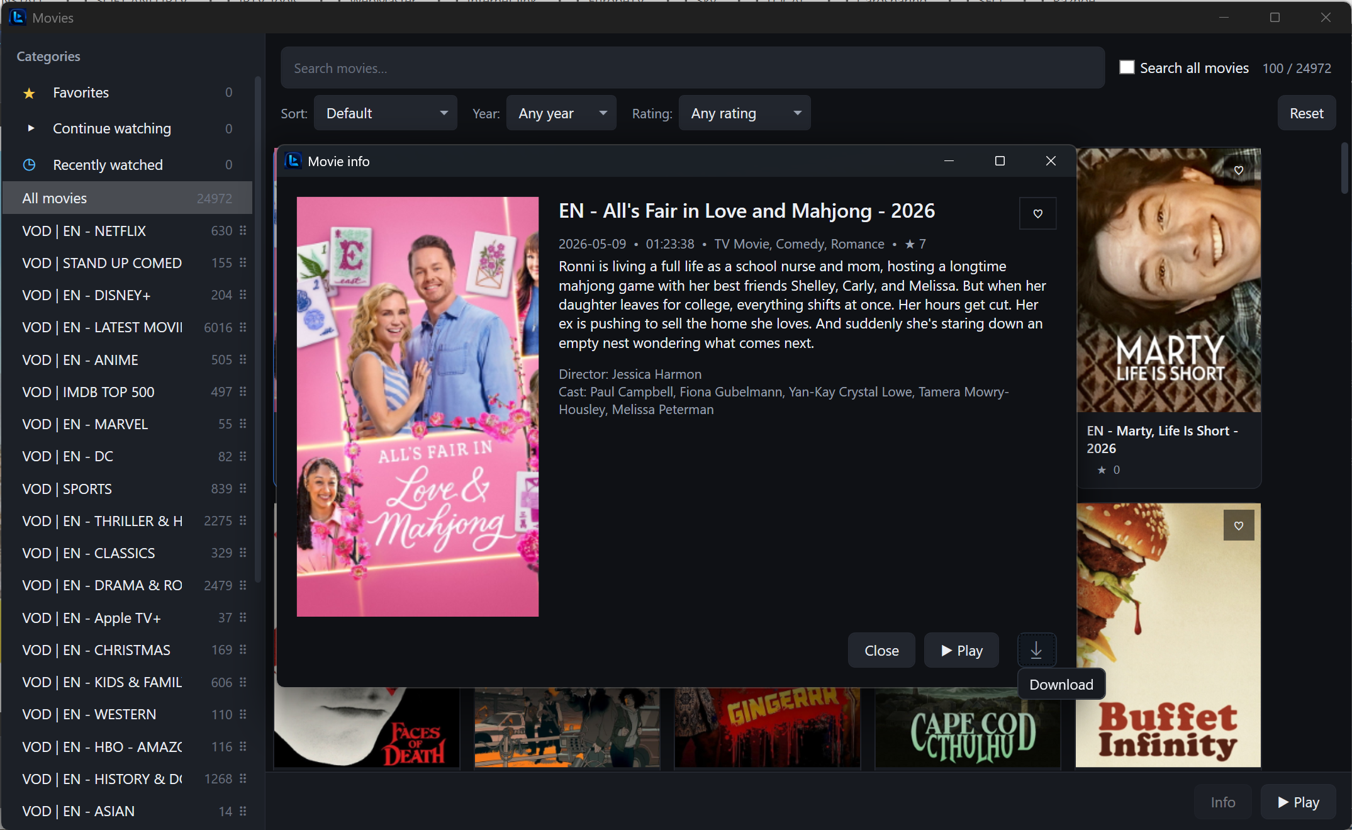Click drag handle beside VOD | EN - DISNEY+
This screenshot has width=1352, height=830.
243,295
